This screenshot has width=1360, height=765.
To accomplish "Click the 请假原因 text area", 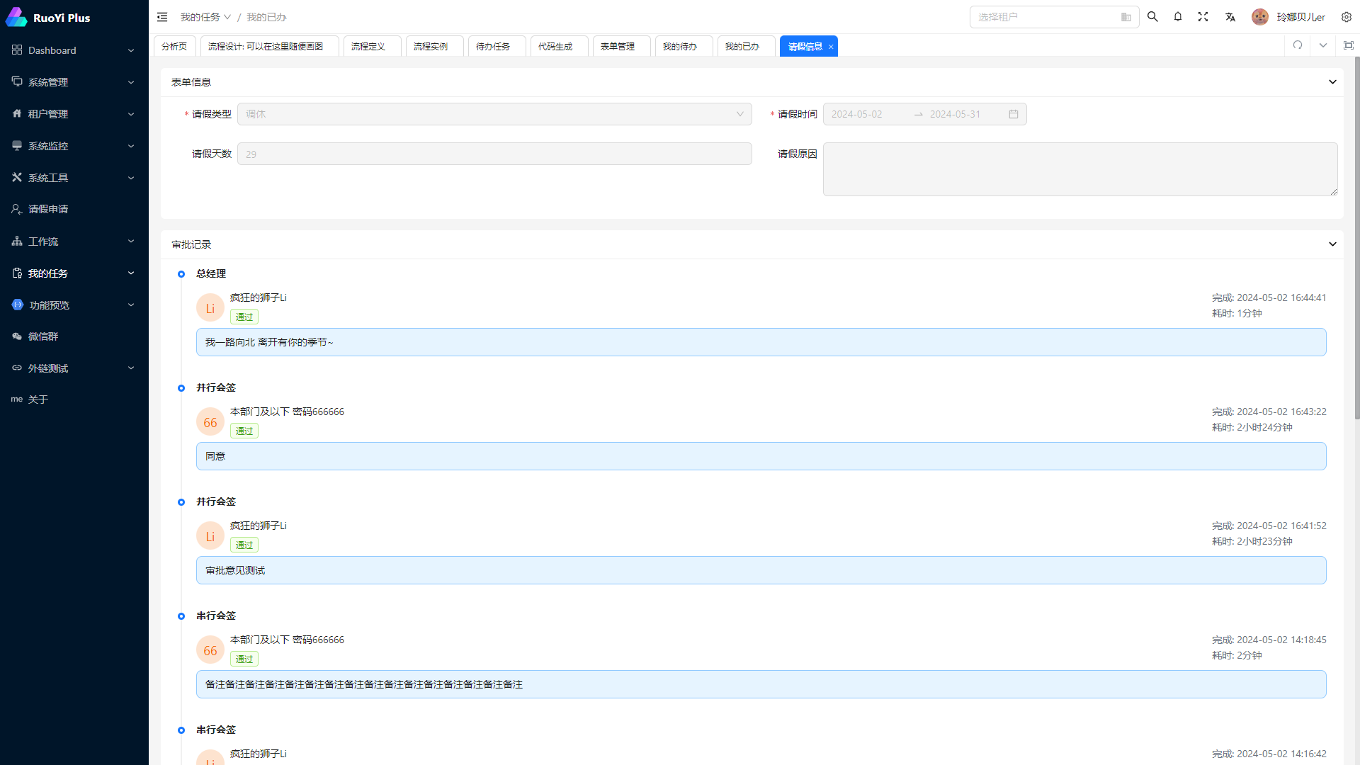I will pyautogui.click(x=1080, y=169).
